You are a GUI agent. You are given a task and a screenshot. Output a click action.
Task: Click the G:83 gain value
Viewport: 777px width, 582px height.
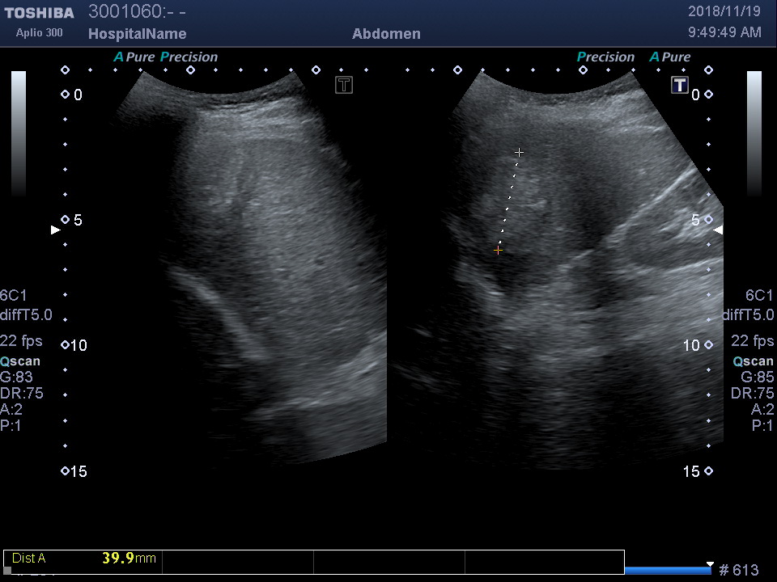coord(16,377)
